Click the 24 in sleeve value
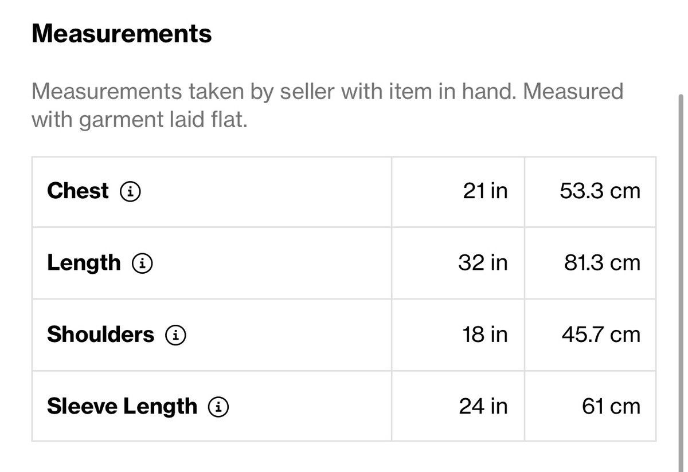This screenshot has width=688, height=472. (x=483, y=407)
